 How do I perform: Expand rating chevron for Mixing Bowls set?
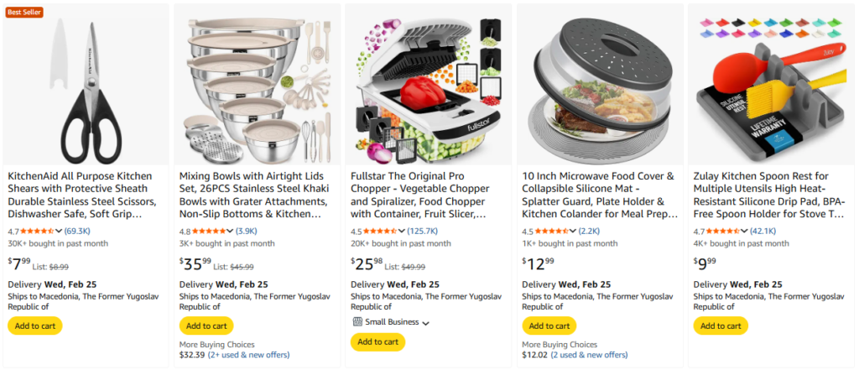pyautogui.click(x=230, y=231)
